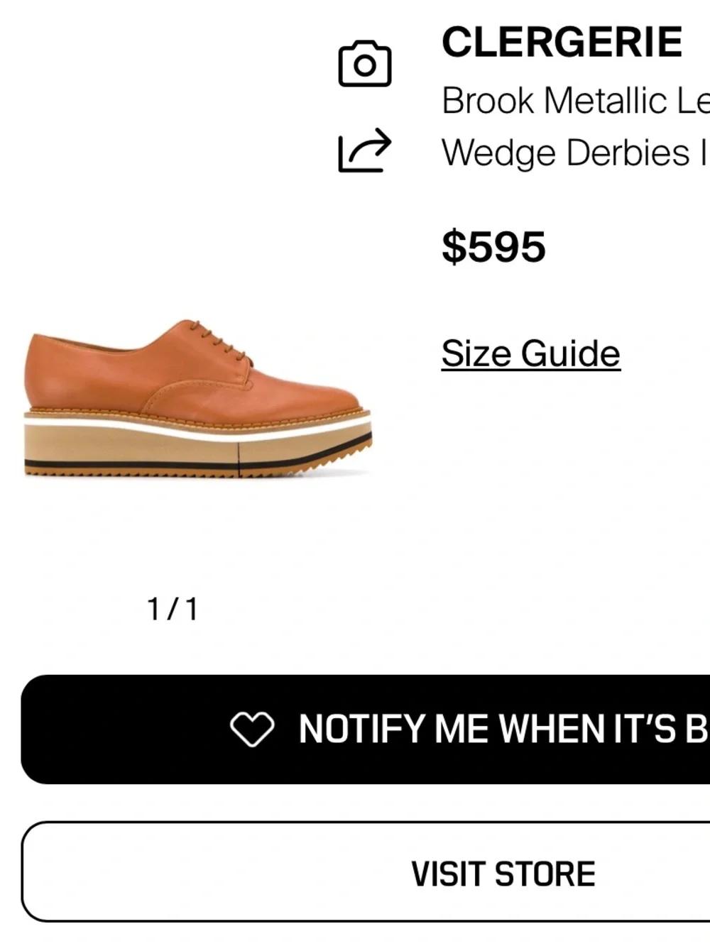710x946 pixels.
Task: Click the Visit Store button
Action: pos(366,872)
